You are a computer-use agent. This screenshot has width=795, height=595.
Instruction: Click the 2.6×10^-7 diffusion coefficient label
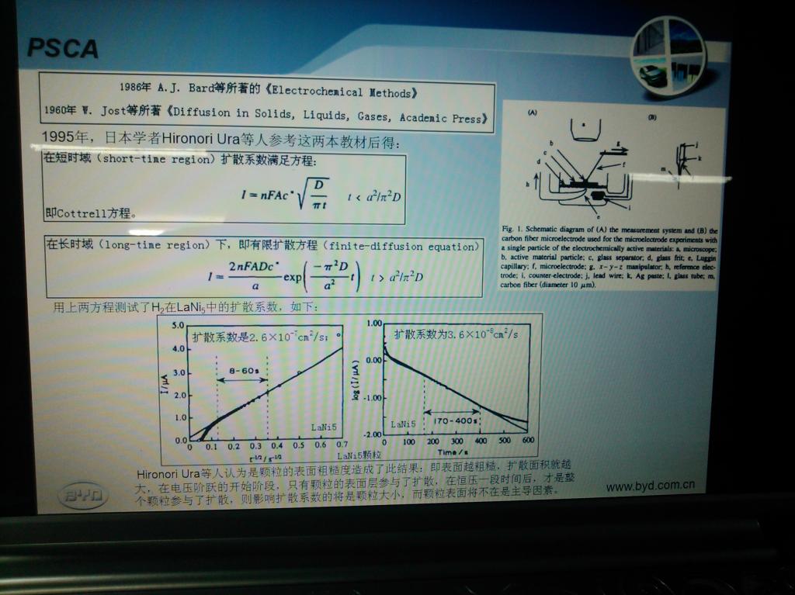coord(260,337)
